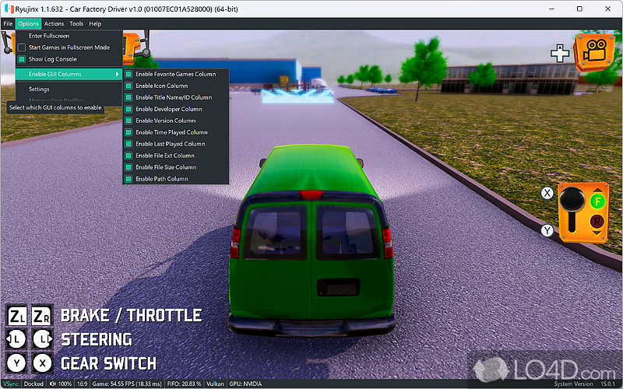Toggle Enable Last Played Column checkbox
623x389 pixels.
click(128, 144)
